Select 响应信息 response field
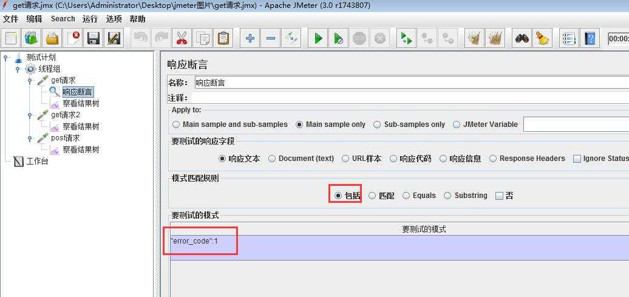This screenshot has height=297, width=629. pos(460,159)
